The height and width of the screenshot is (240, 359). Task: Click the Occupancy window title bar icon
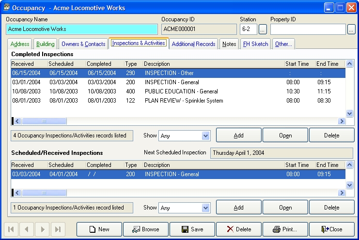7,7
